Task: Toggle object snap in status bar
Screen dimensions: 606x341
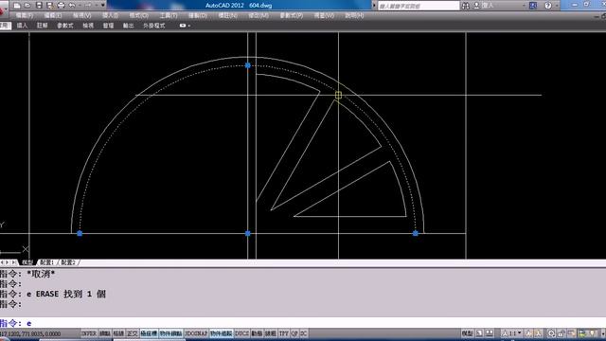Action: pyautogui.click(x=170, y=333)
